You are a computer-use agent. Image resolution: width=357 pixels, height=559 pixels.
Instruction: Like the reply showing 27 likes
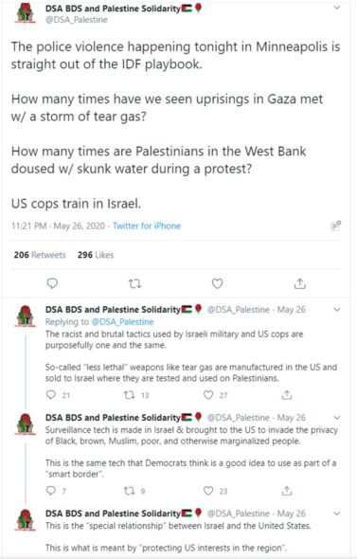208,395
